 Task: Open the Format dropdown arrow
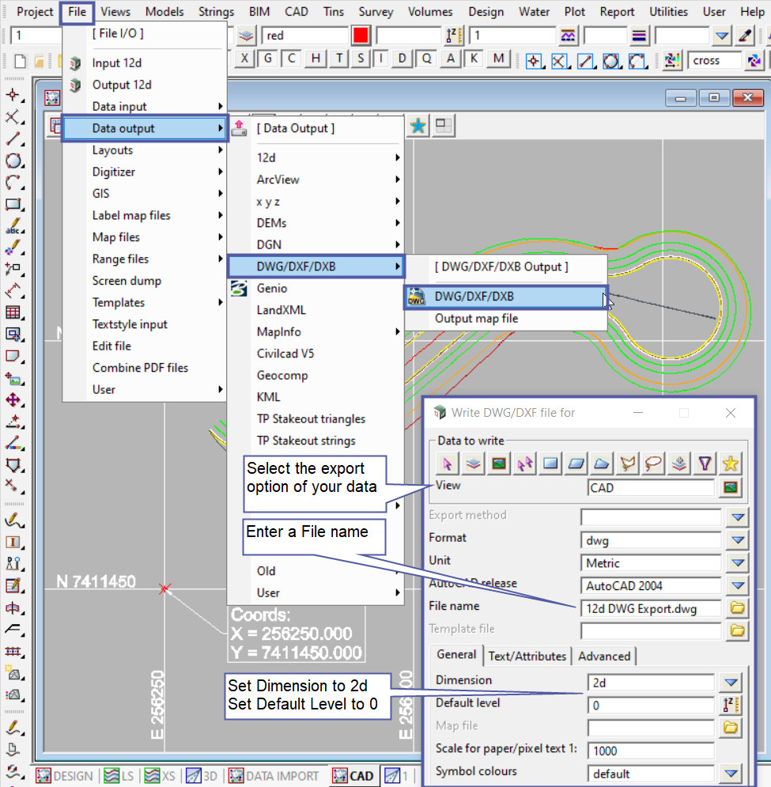[x=737, y=540]
